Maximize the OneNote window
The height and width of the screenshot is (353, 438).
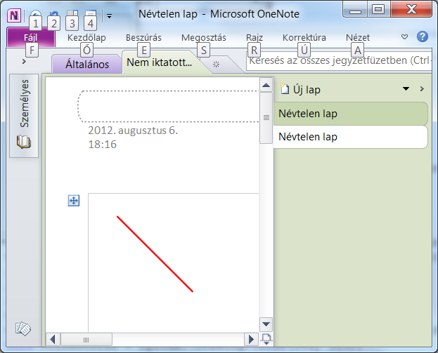(378, 10)
